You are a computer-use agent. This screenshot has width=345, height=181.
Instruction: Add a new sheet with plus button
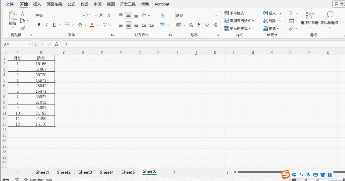coord(174,172)
